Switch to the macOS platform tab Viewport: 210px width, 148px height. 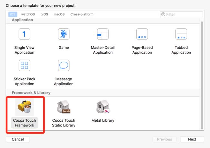pyautogui.click(x=59, y=14)
